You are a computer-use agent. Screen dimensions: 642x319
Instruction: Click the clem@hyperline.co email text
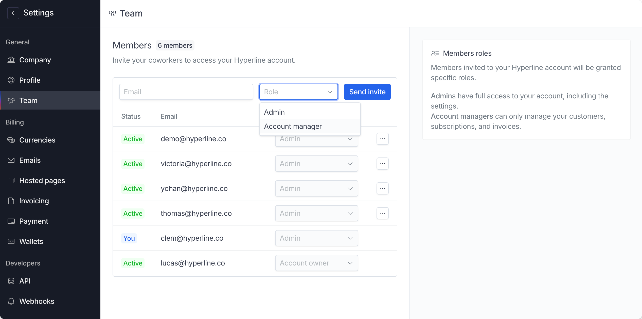(192, 238)
